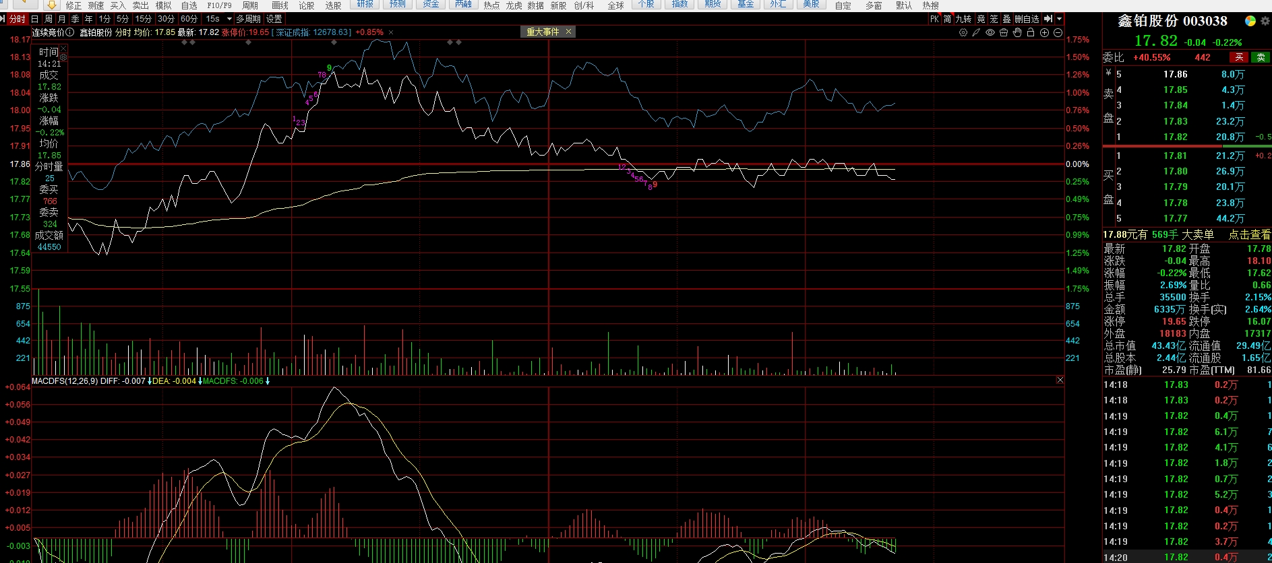Click the 美股 US stocks button
The width and height of the screenshot is (1272, 563).
coord(811,4)
